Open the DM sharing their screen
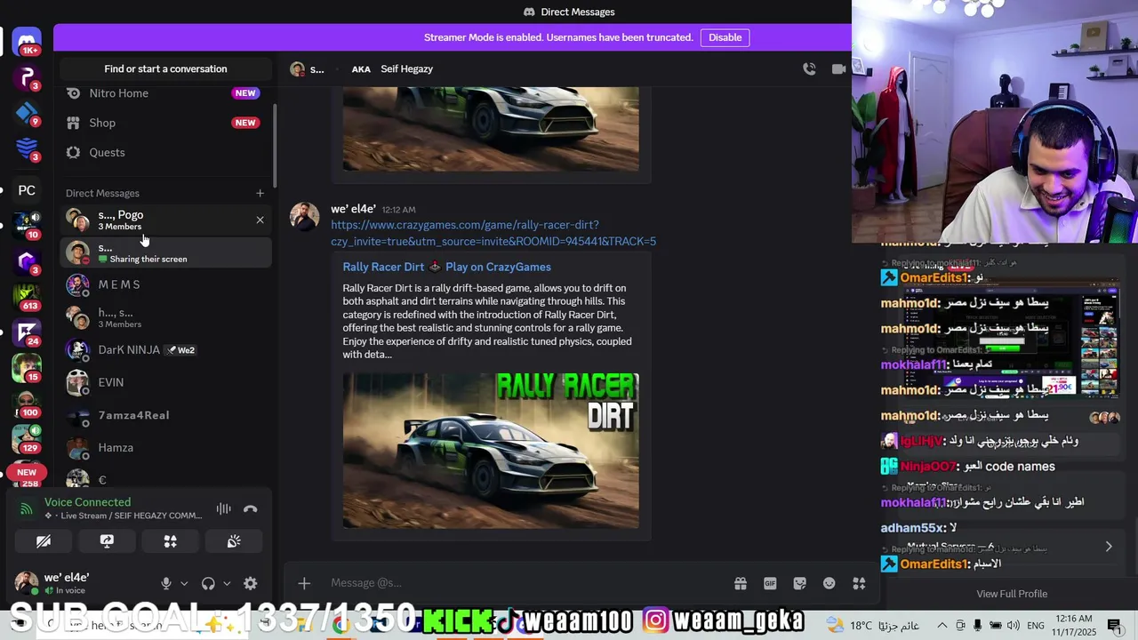The image size is (1138, 640). click(x=165, y=252)
